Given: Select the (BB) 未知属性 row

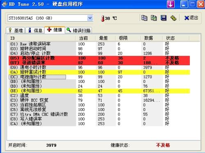Looking at the screenshot, I should tap(99, 82).
